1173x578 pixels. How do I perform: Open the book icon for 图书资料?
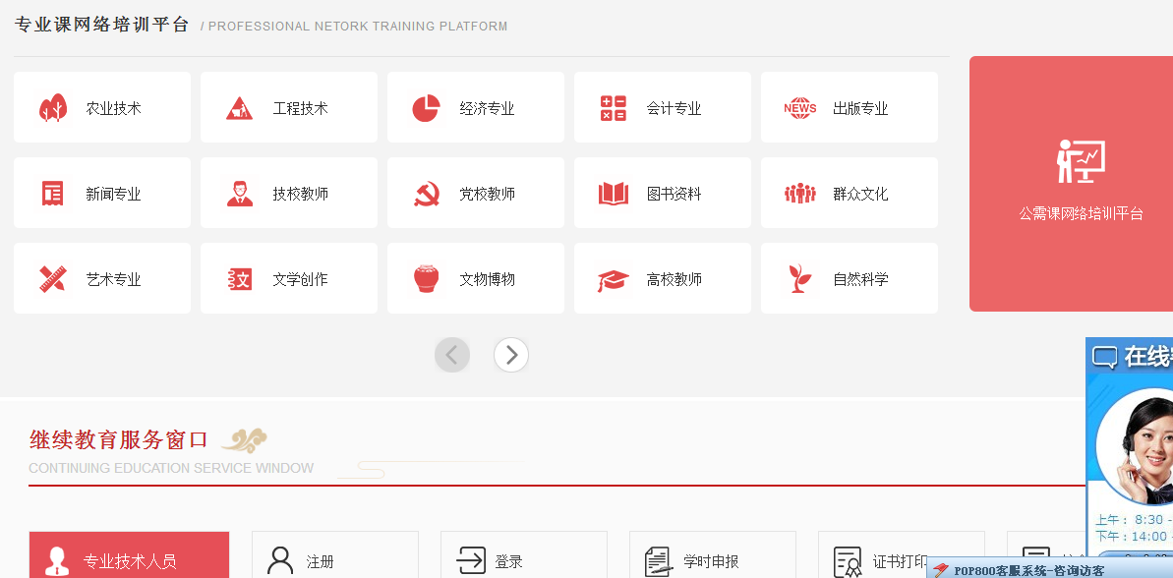tap(614, 194)
